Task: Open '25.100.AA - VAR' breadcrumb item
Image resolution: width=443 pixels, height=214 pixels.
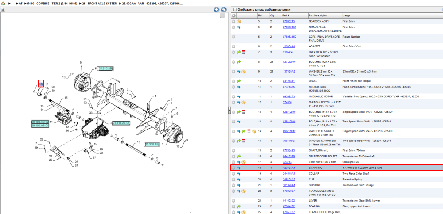Action: [152, 4]
